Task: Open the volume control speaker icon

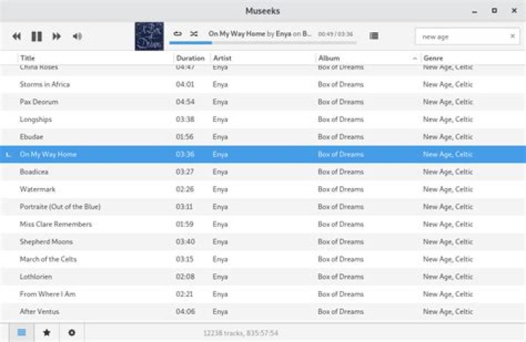Action: [x=77, y=36]
